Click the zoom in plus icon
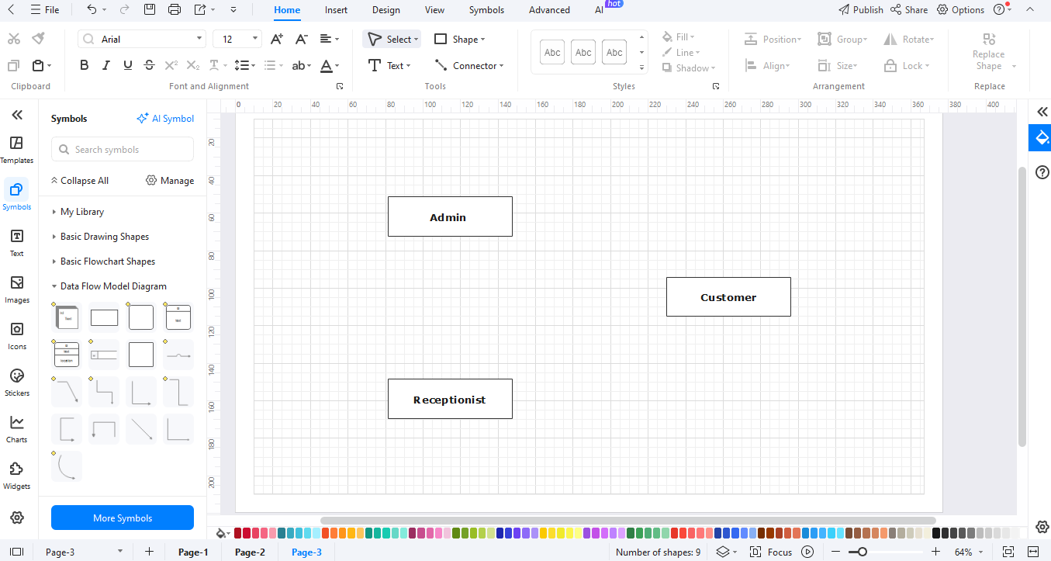1051x561 pixels. click(935, 552)
